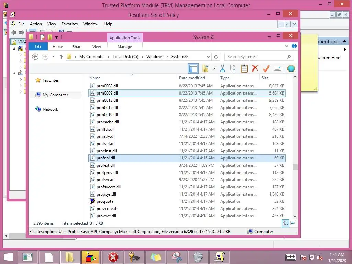352x264 pixels.
Task: Click the folder options toolbar icon
Action: coord(206,68)
